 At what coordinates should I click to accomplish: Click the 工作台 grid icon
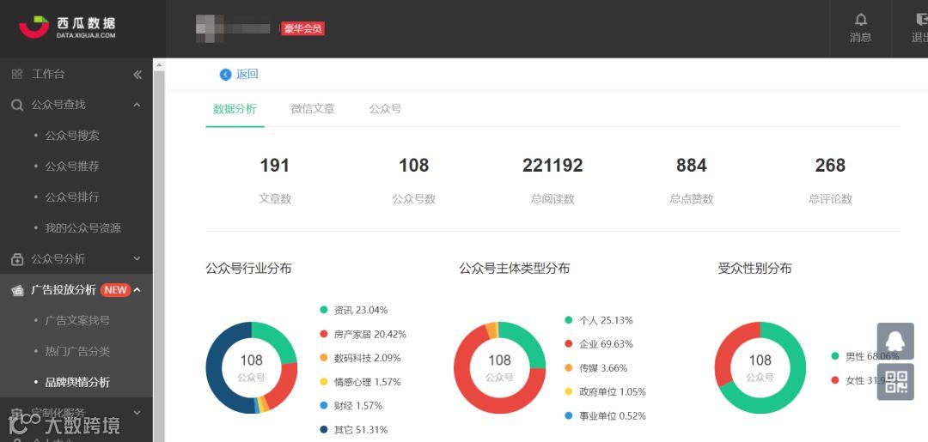tap(17, 74)
